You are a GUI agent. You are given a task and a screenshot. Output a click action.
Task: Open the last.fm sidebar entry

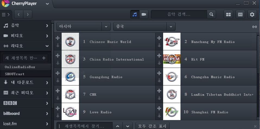click(26, 124)
